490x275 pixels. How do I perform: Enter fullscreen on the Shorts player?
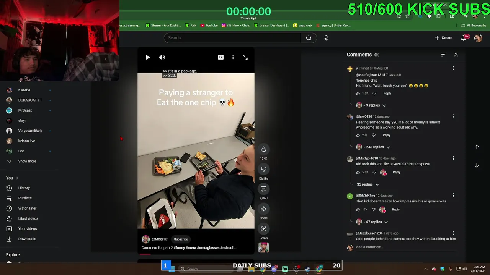[x=245, y=57]
